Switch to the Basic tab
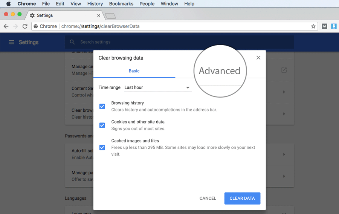 point(134,71)
